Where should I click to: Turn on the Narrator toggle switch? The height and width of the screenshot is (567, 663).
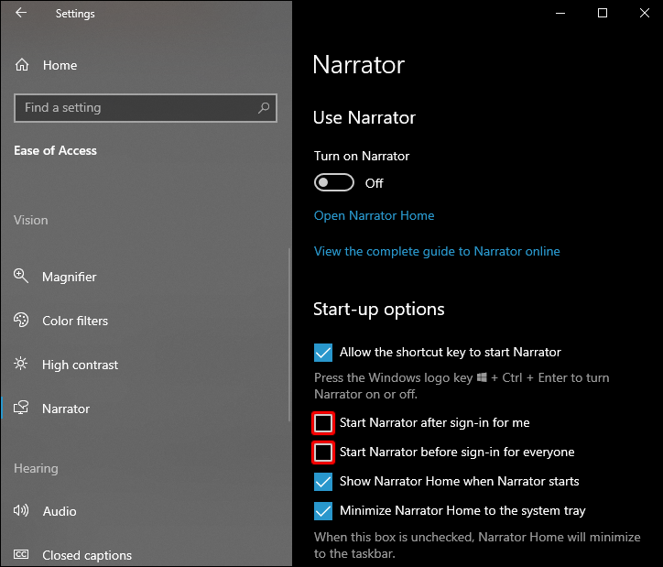pyautogui.click(x=334, y=183)
